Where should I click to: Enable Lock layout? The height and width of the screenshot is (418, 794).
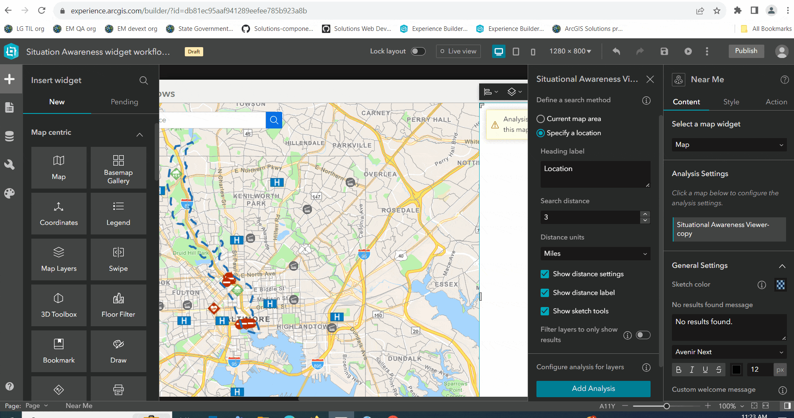(x=419, y=51)
